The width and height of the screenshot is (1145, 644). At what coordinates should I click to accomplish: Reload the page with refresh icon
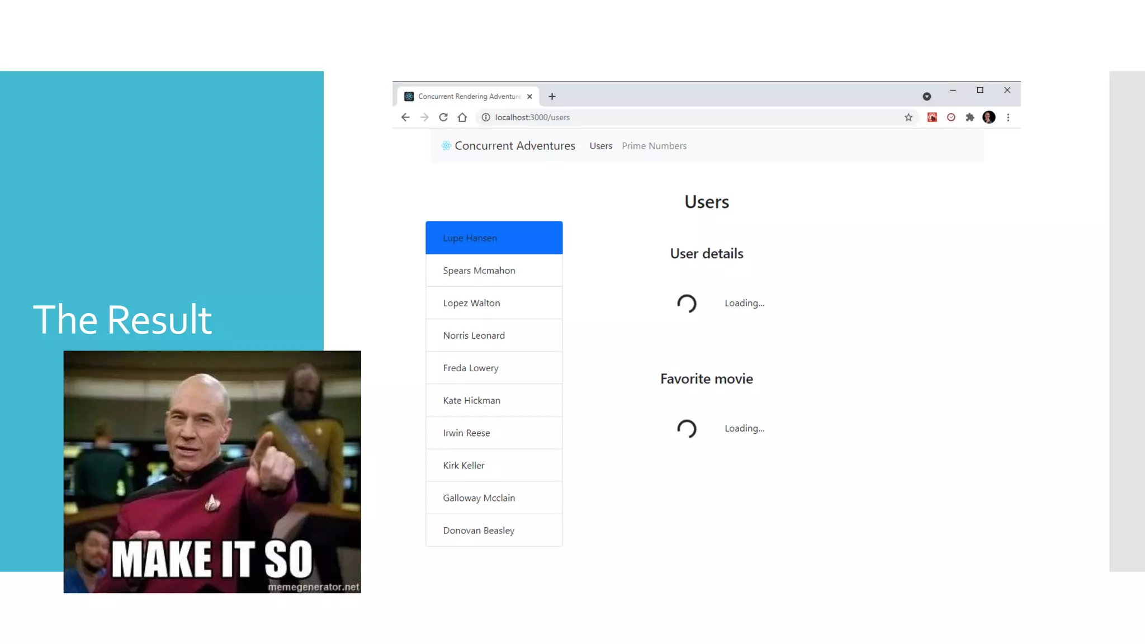point(443,117)
